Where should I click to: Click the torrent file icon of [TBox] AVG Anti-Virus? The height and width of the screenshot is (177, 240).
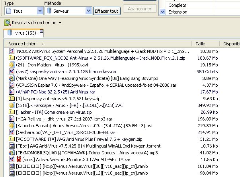coord(12,146)
